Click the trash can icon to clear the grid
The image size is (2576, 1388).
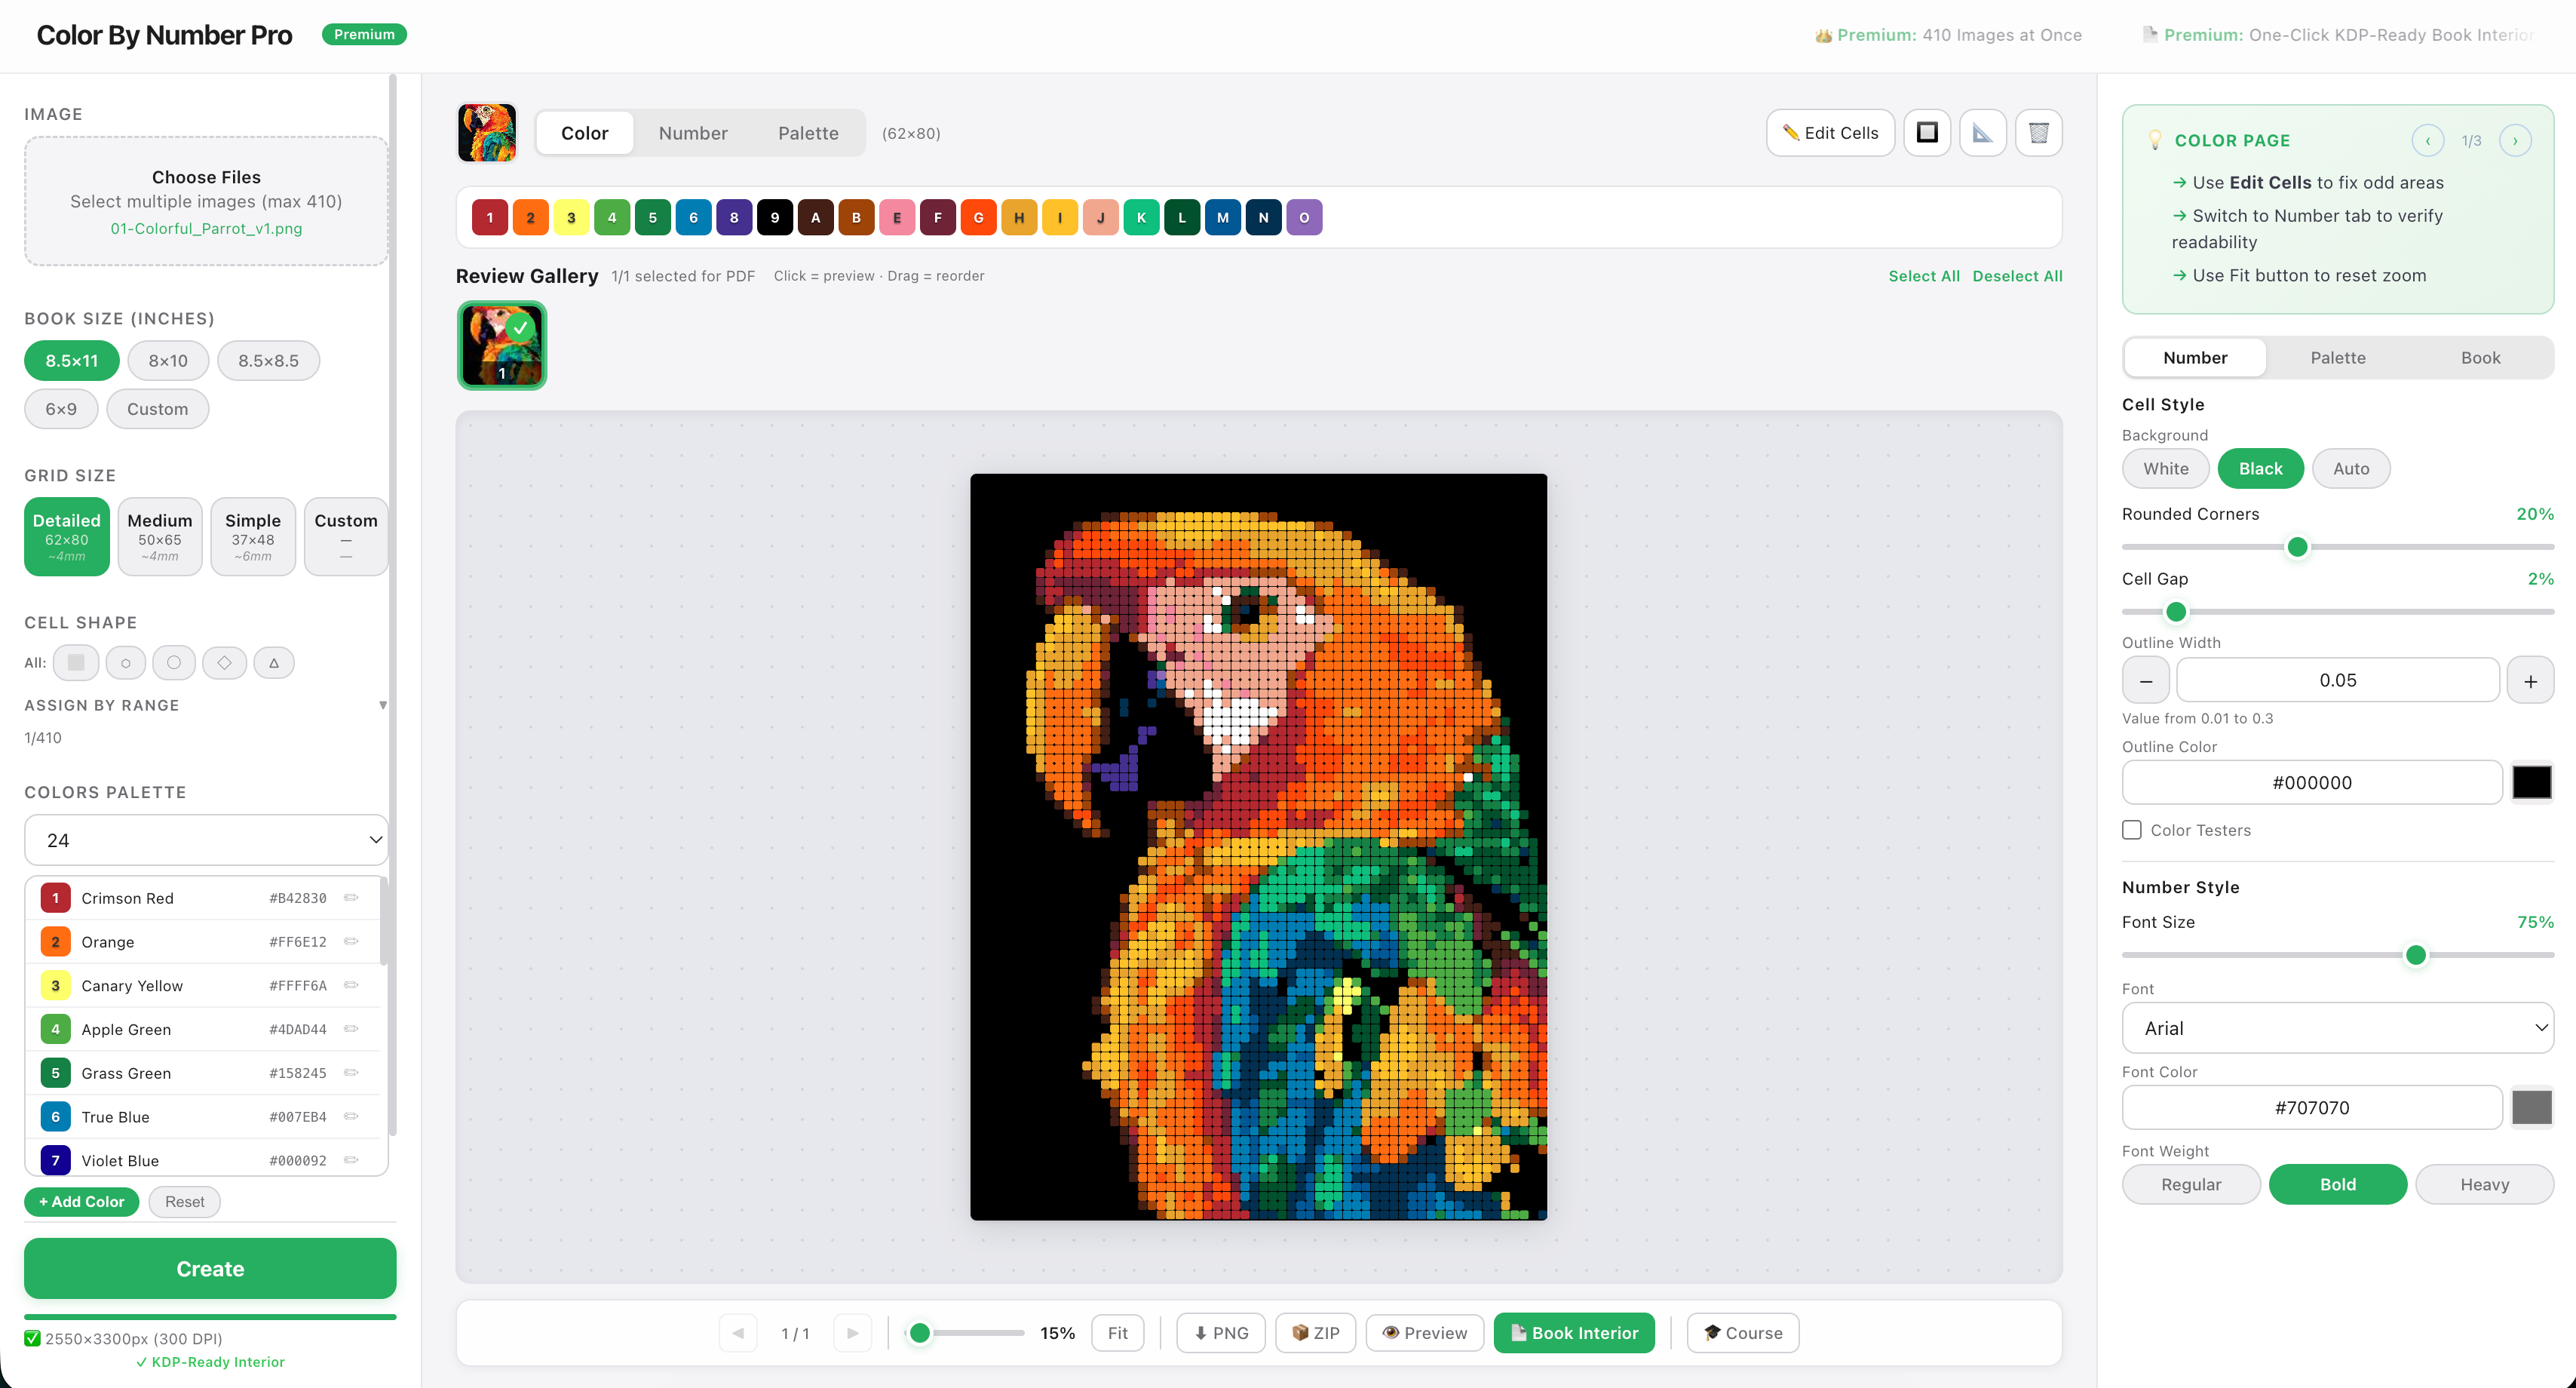(x=2039, y=132)
